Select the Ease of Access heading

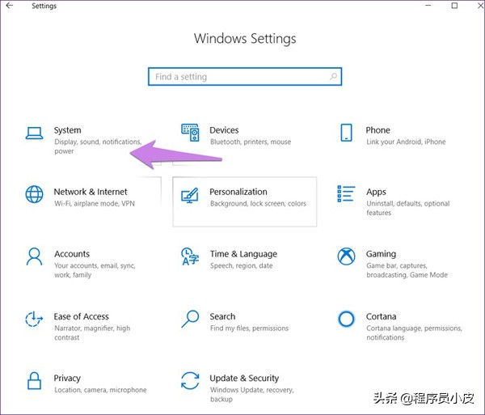81,316
